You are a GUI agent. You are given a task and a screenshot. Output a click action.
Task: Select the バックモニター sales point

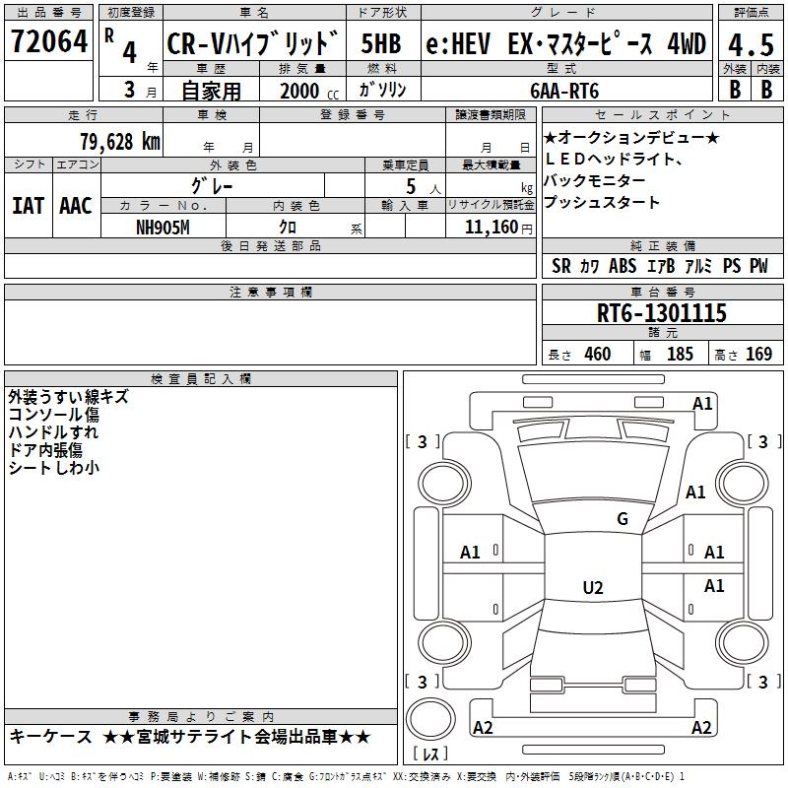coord(595,180)
